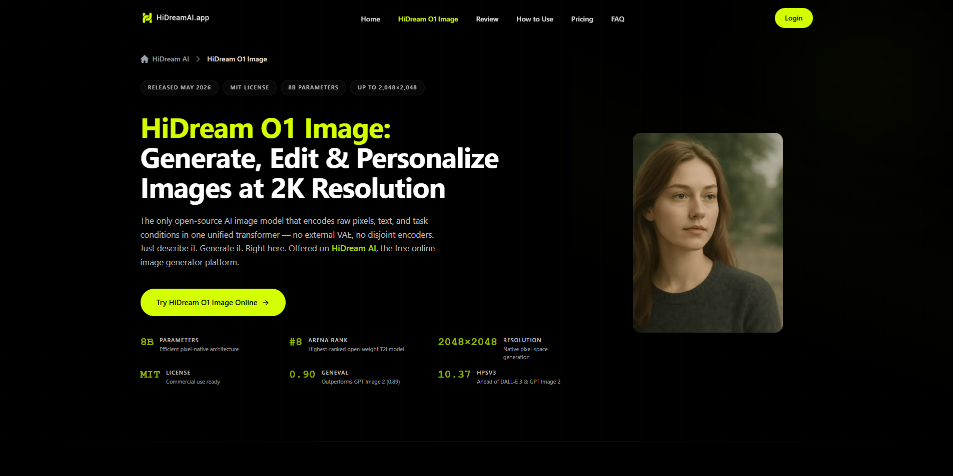Click the 8B PARAMETERS badge

point(313,87)
